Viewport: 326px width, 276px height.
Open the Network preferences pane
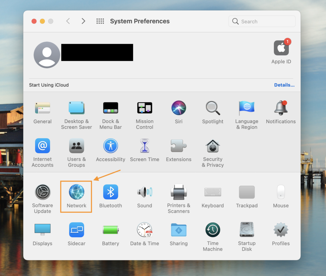tap(76, 192)
